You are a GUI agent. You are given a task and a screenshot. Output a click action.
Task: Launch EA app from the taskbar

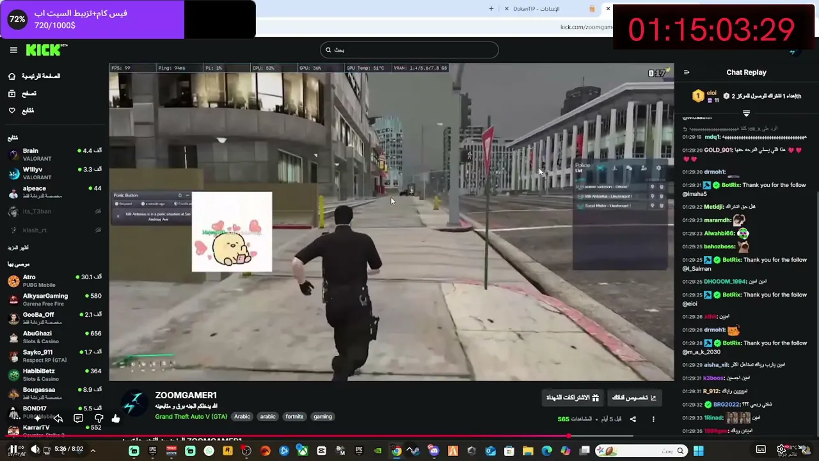click(265, 451)
